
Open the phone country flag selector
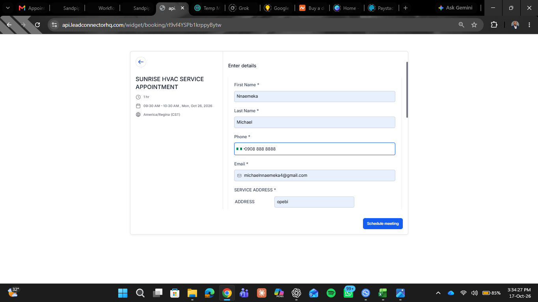coord(240,149)
